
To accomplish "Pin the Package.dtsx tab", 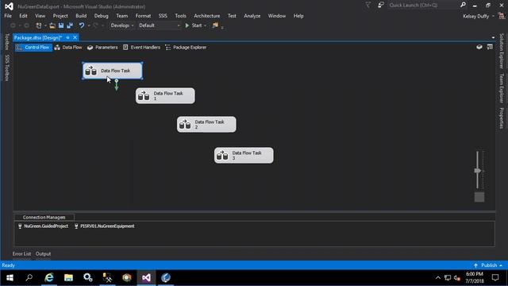I will click(67, 37).
